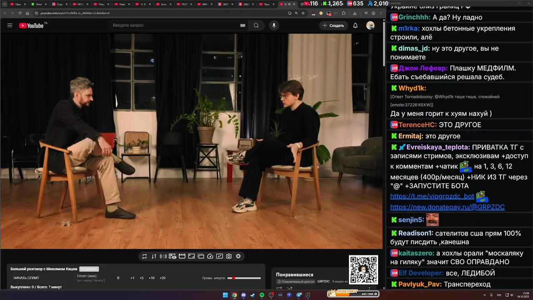Switch to the 'ПОЛ' browser tab
This screenshot has height=300, width=533.
tap(184, 4)
